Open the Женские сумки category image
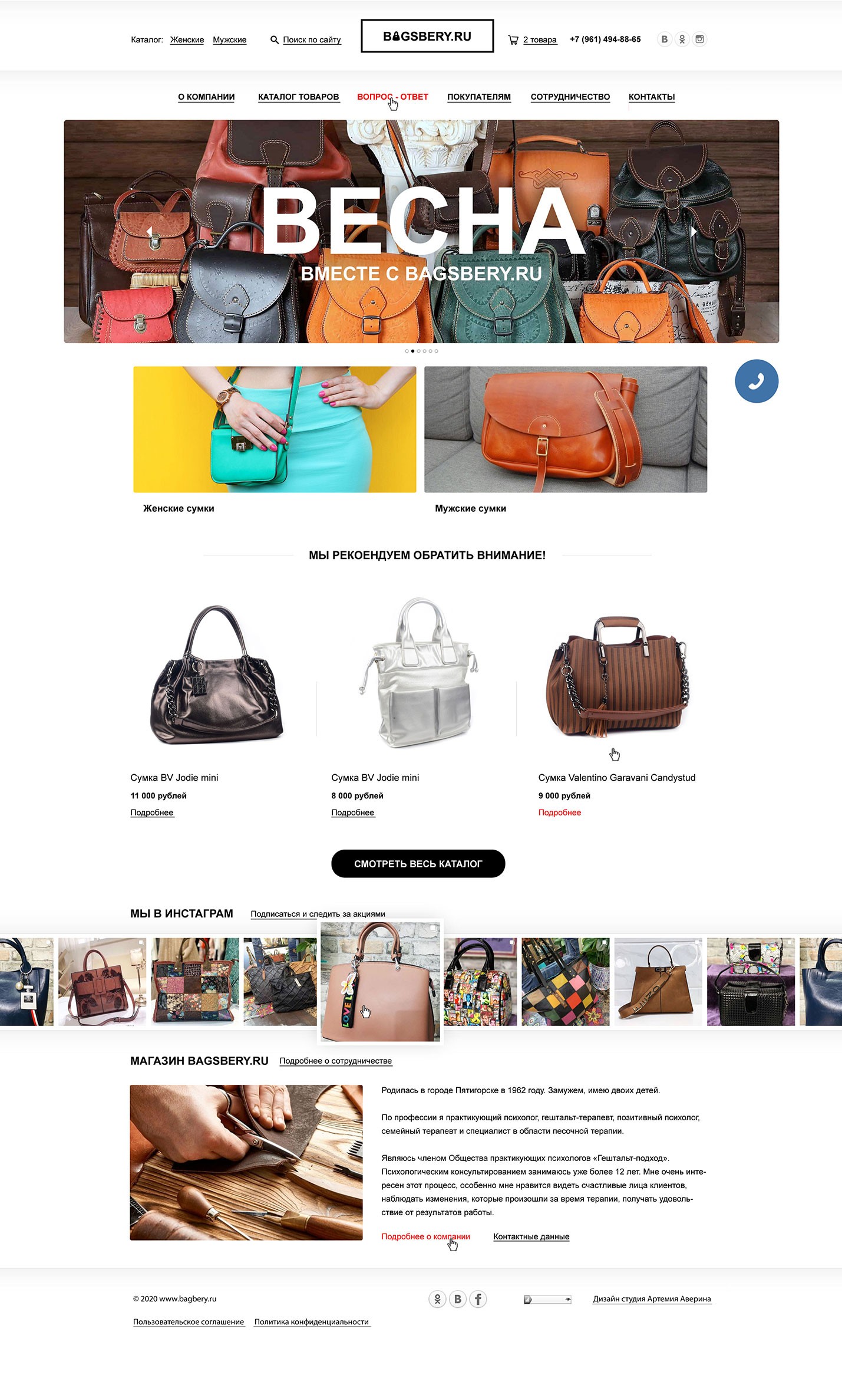The width and height of the screenshot is (842, 1375). (x=275, y=429)
